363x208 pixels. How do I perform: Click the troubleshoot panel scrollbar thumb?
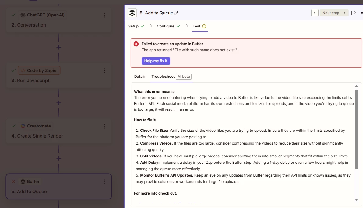click(x=356, y=129)
